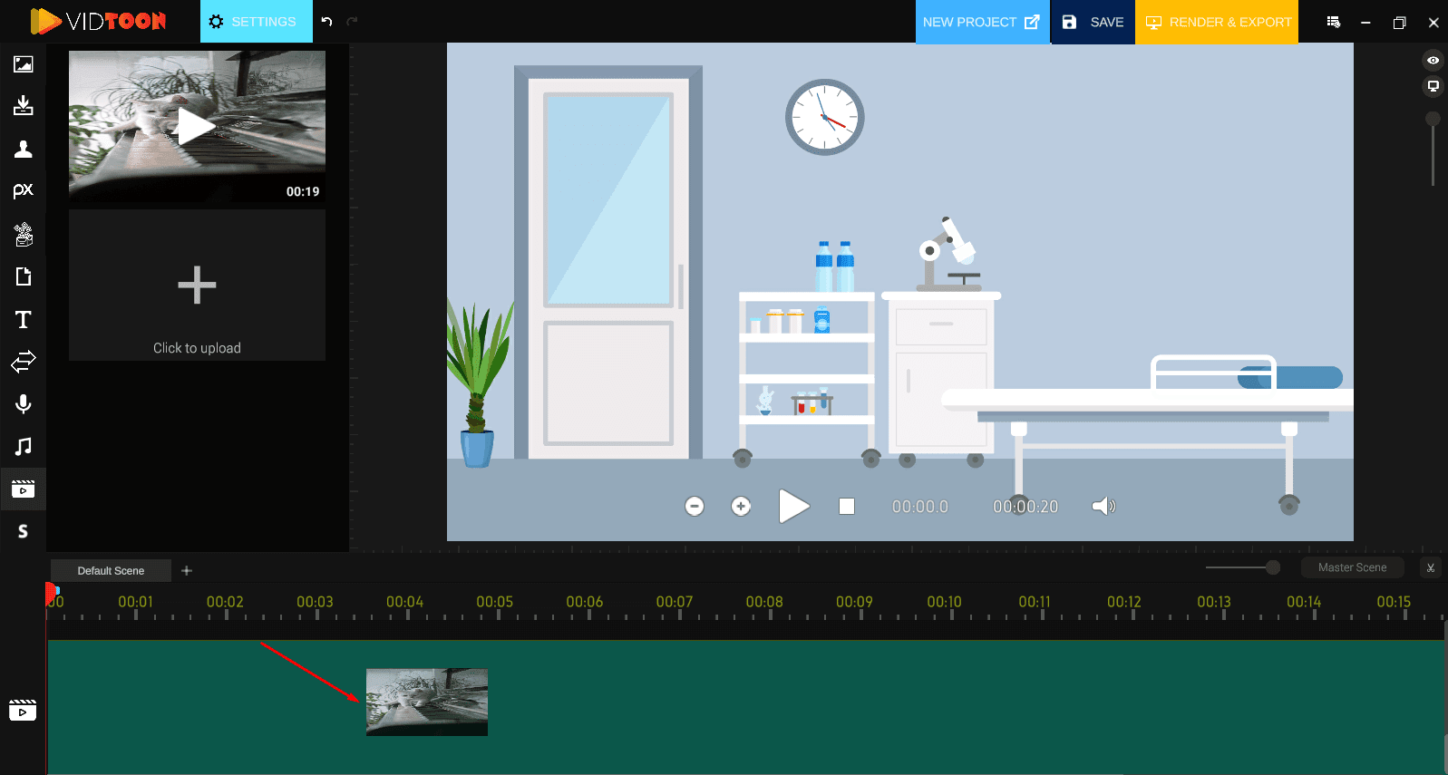Viewport: 1448px width, 775px height.
Task: Click the 00:00.0 current time display
Action: 920,507
